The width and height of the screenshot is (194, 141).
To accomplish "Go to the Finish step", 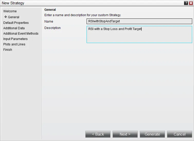I will (x=8, y=50).
